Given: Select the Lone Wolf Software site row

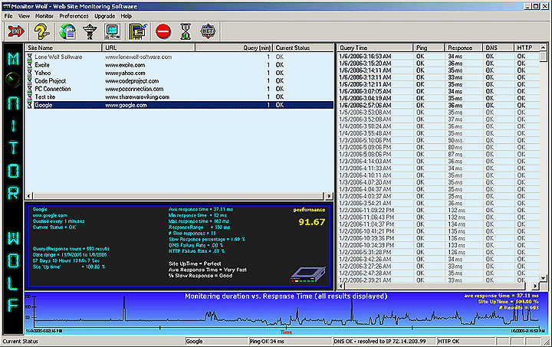Looking at the screenshot, I should (x=179, y=57).
